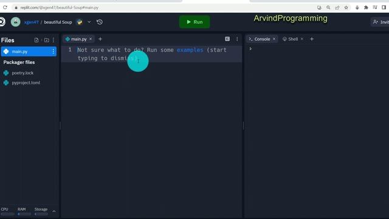Open the browser zoom magnifier icon
389x219 pixels.
pos(328,7)
